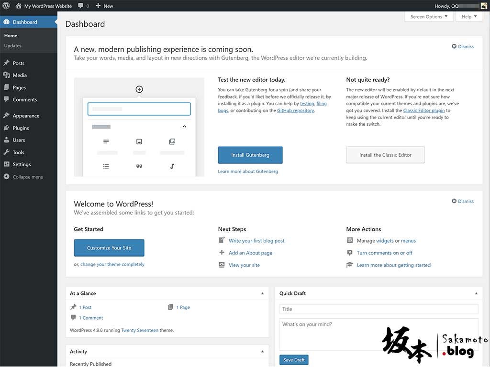Open the widgets link under More Actions

385,241
